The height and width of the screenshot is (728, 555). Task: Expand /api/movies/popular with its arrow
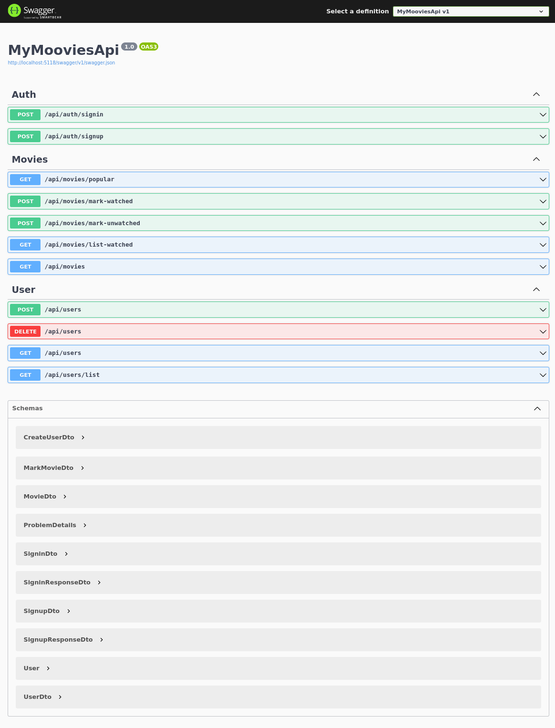[x=543, y=179]
